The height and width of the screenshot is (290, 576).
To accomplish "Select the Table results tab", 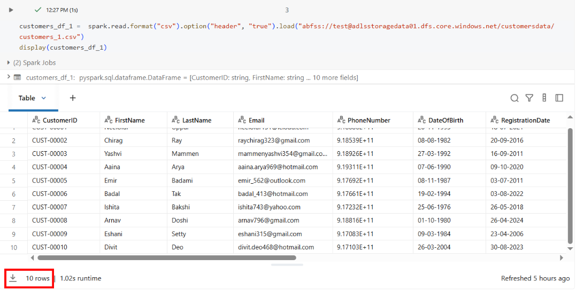I will (27, 98).
